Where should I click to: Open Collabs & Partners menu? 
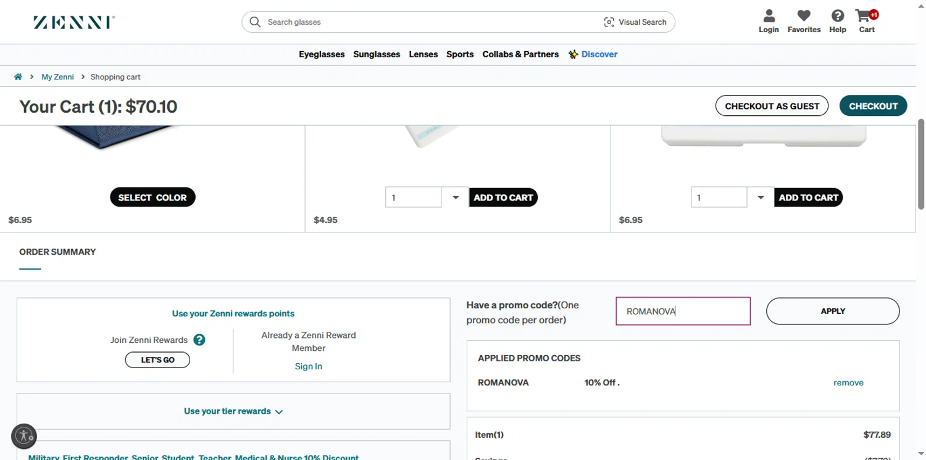(520, 54)
